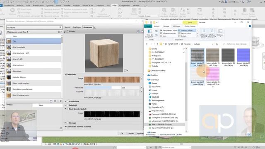Screen dimensions: 265x149
Task: Open the dropdown next to the Apparence tab
Action: click(95, 27)
